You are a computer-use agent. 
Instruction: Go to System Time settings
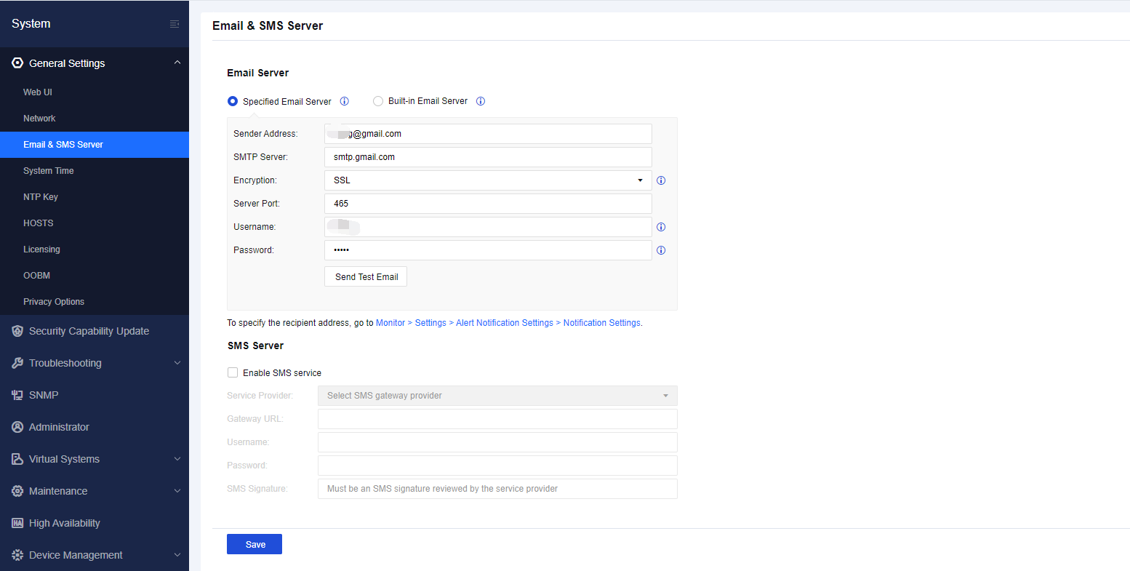[x=49, y=171]
